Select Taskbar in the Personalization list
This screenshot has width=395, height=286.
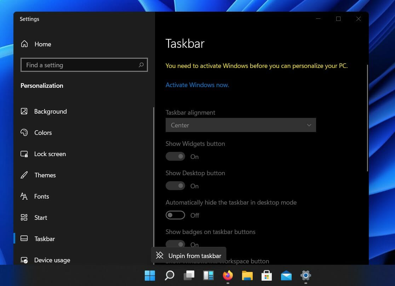pyautogui.click(x=44, y=239)
